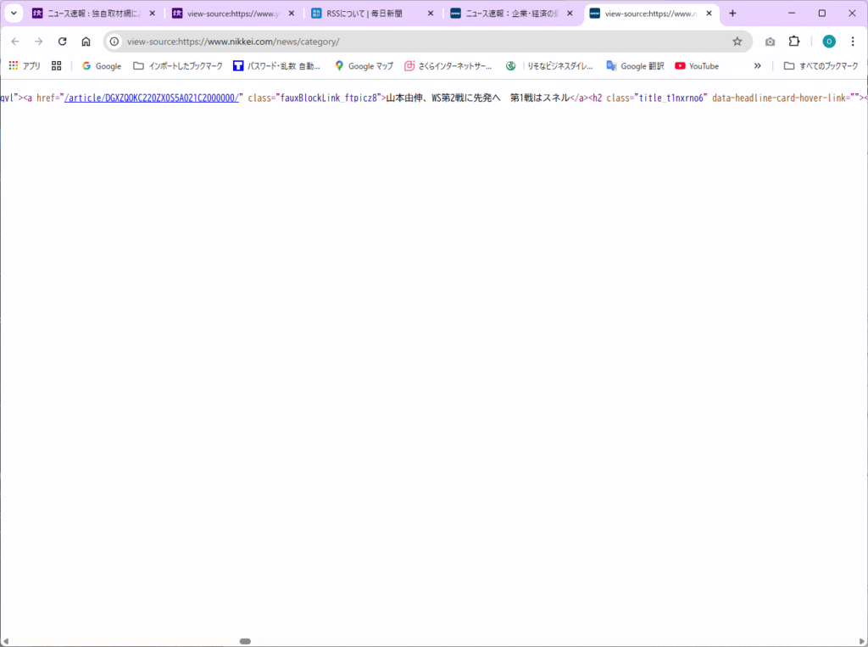Click the address bar URL field
Viewport: 868px width, 647px height.
coord(424,42)
